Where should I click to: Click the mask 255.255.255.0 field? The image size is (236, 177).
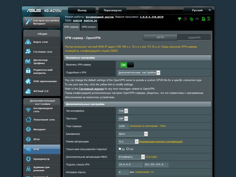[156, 164]
